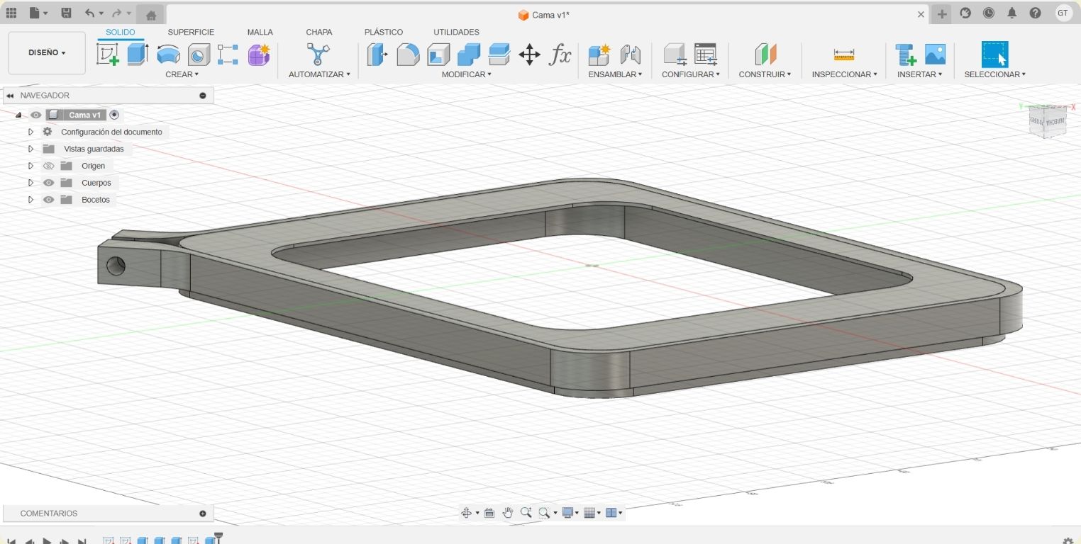
Task: Select the Offset Face tool
Action: click(499, 55)
